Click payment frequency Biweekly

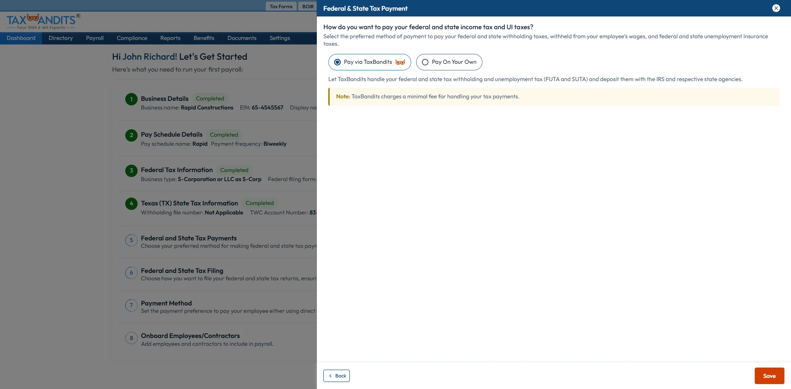[x=275, y=144]
